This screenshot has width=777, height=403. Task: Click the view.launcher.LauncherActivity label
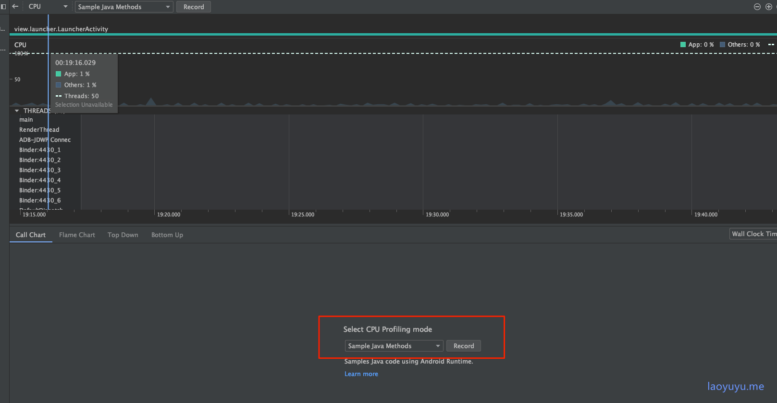click(61, 29)
